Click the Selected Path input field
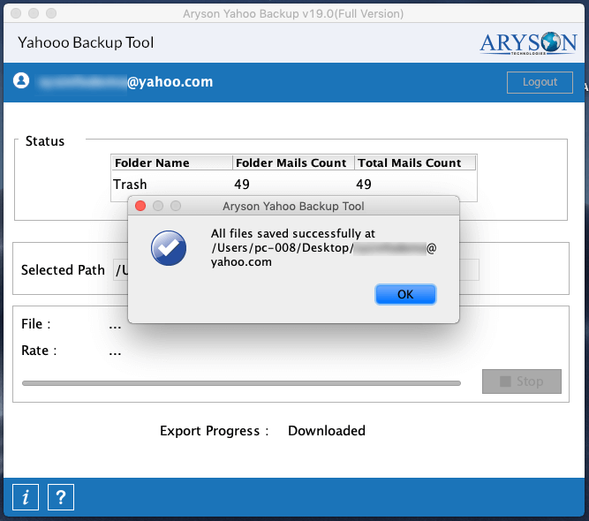The height and width of the screenshot is (521, 589). tap(296, 269)
